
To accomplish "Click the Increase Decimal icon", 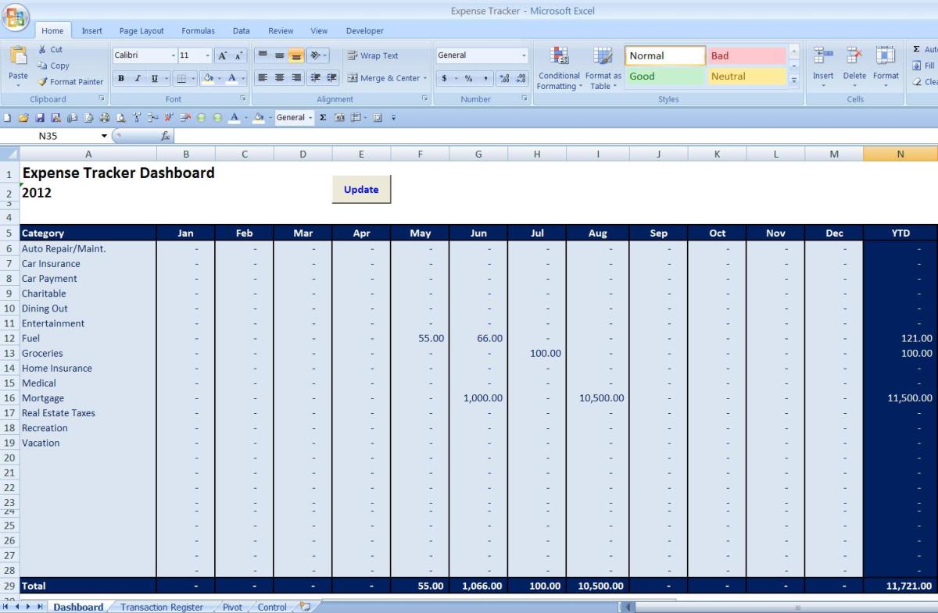I will (504, 78).
